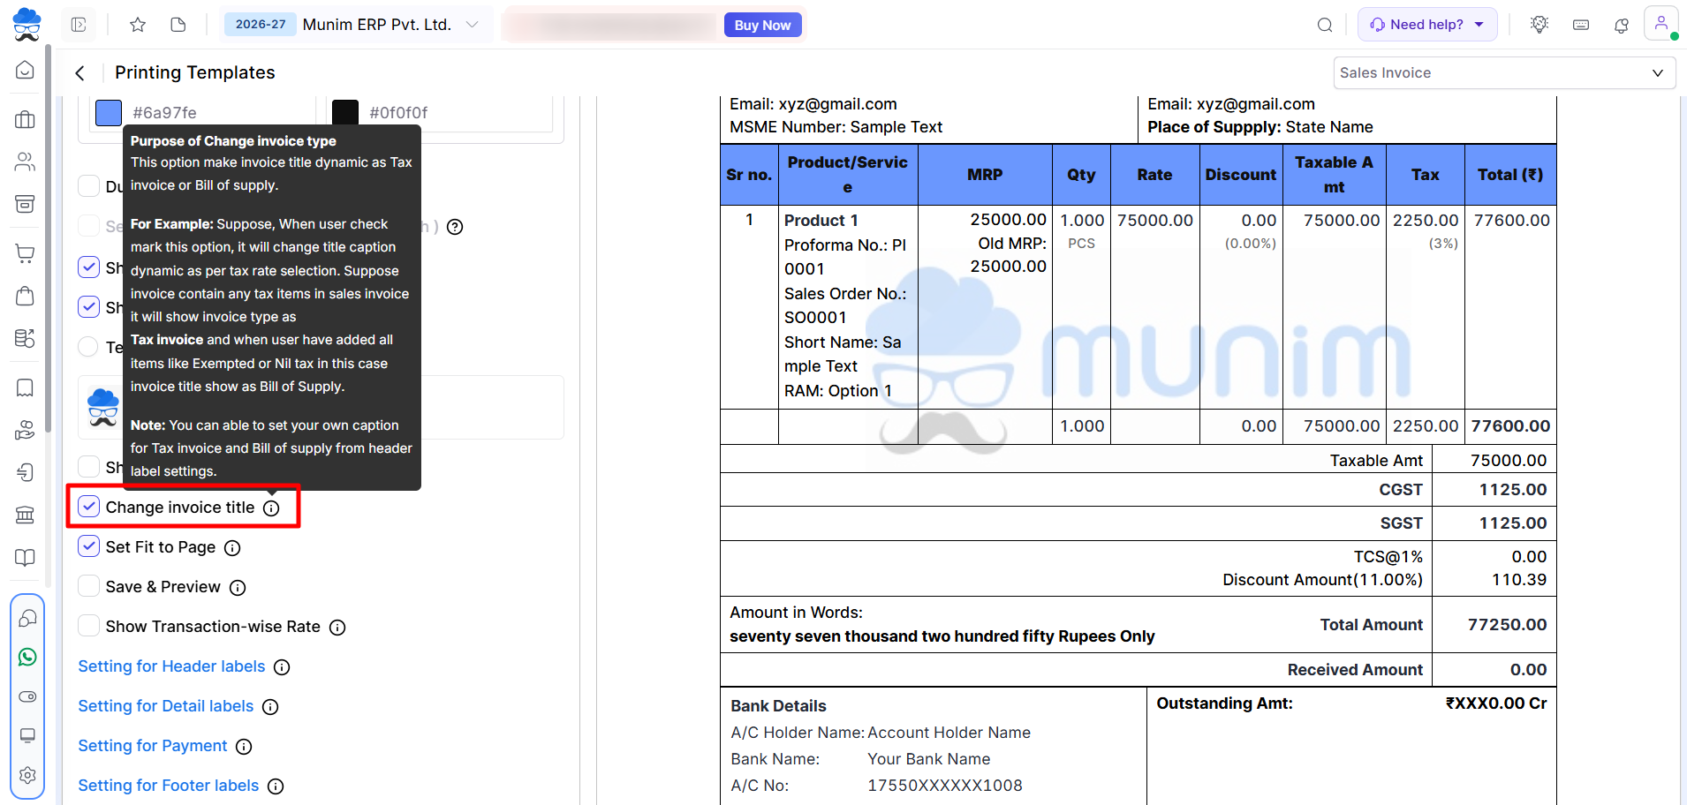
Task: Click the notification bell icon
Action: (x=1622, y=25)
